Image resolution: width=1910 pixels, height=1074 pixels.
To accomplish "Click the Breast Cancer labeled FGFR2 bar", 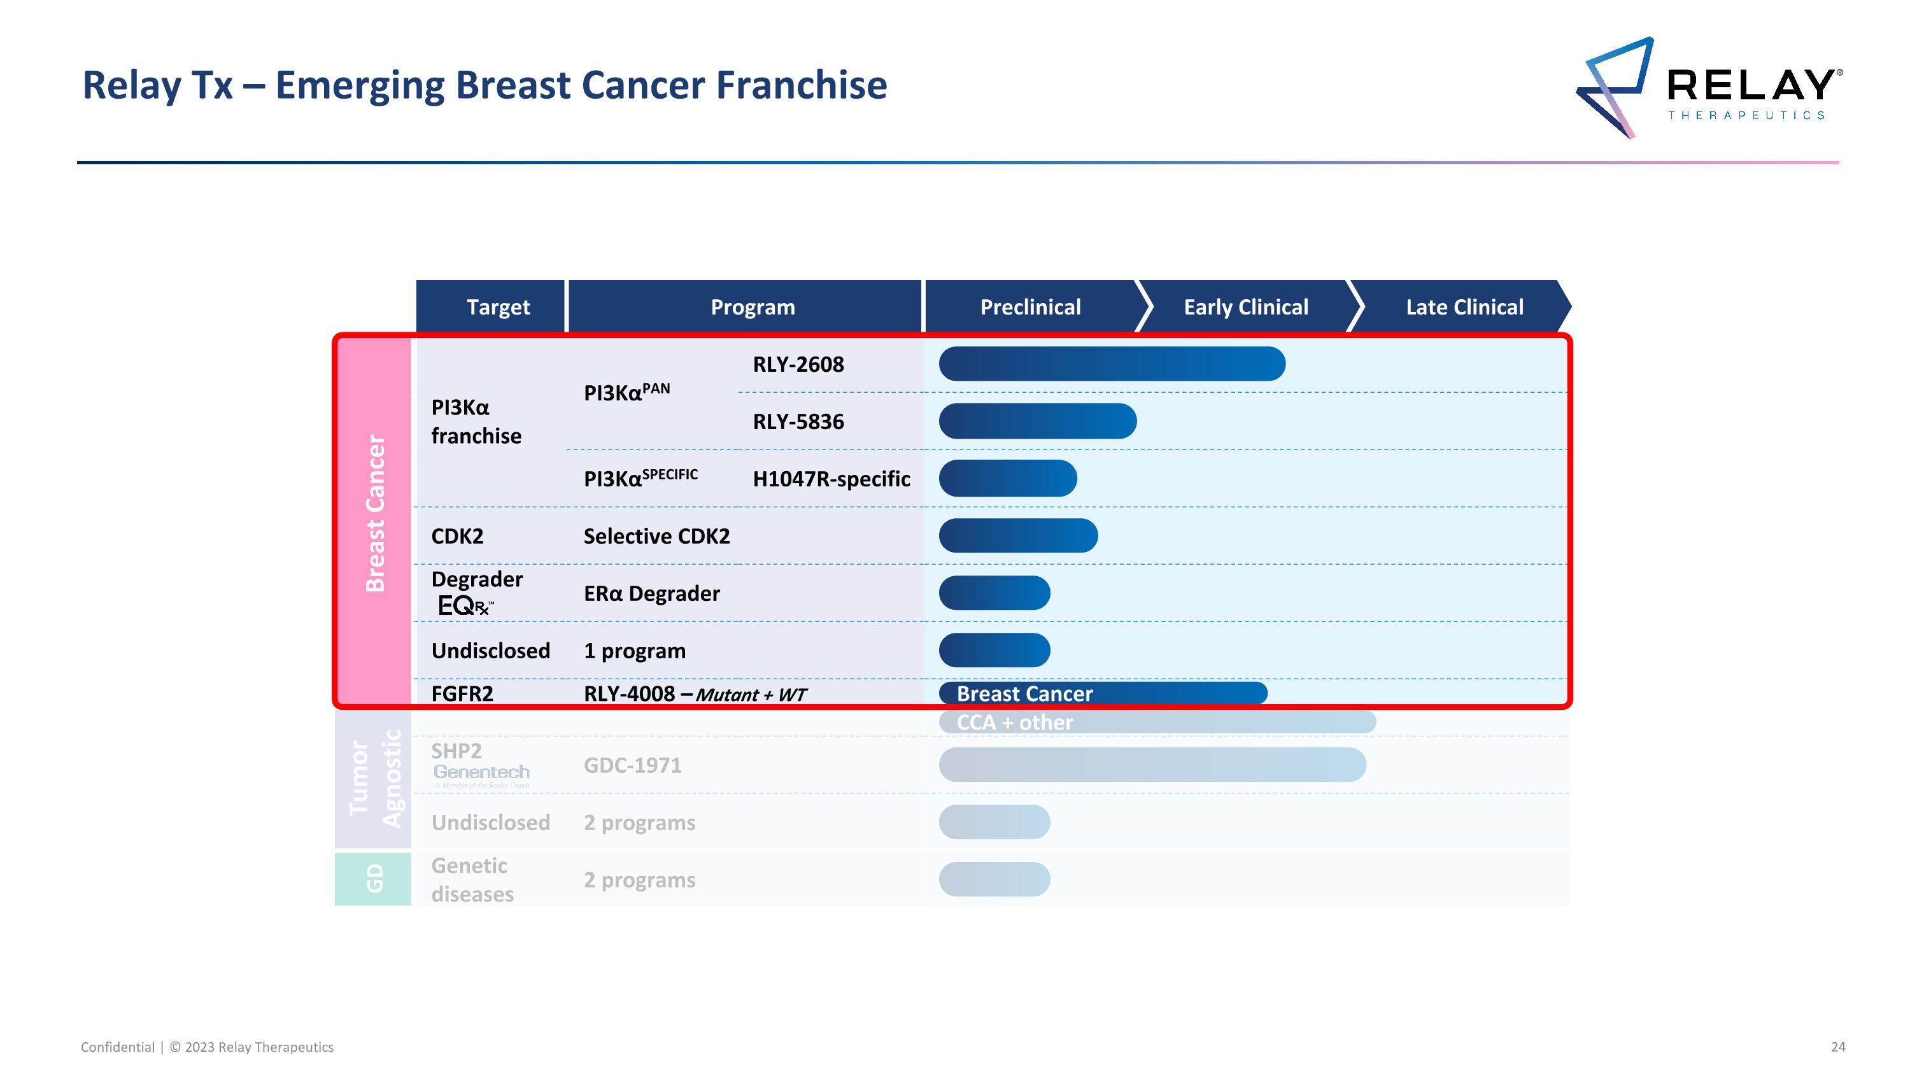I will point(1102,694).
